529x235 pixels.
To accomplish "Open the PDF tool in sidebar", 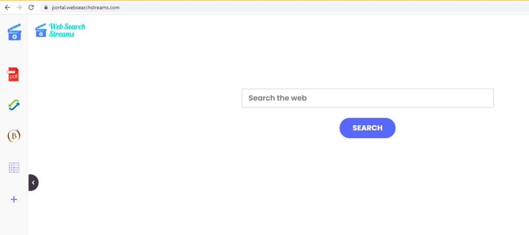I will click(x=13, y=74).
